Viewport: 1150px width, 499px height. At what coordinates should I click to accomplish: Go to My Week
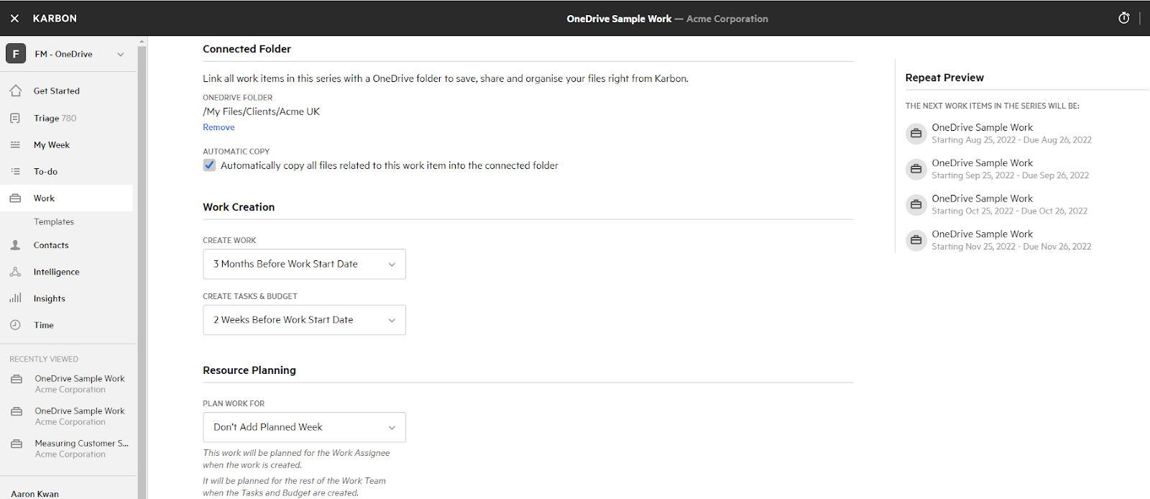[x=52, y=145]
